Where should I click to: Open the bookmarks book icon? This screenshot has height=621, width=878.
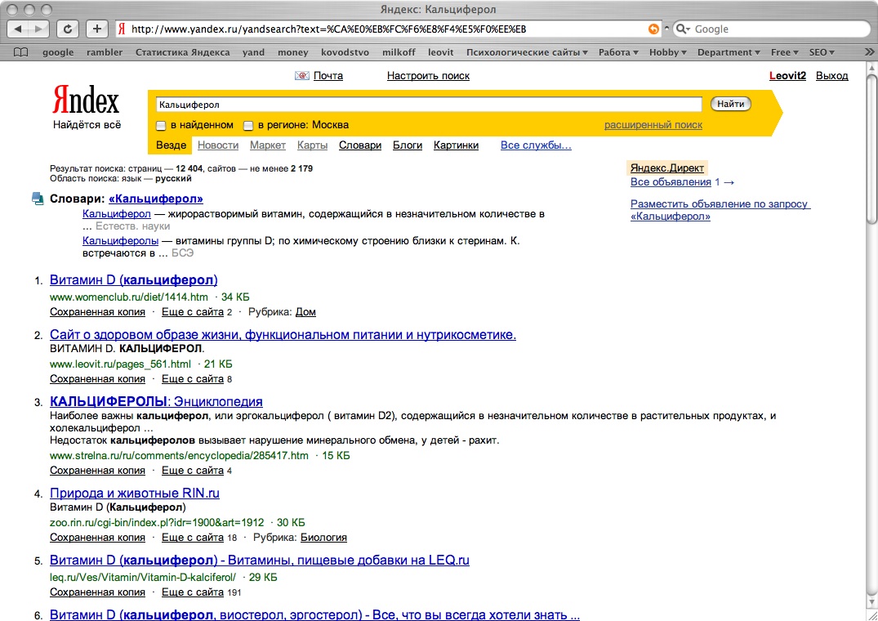(21, 52)
